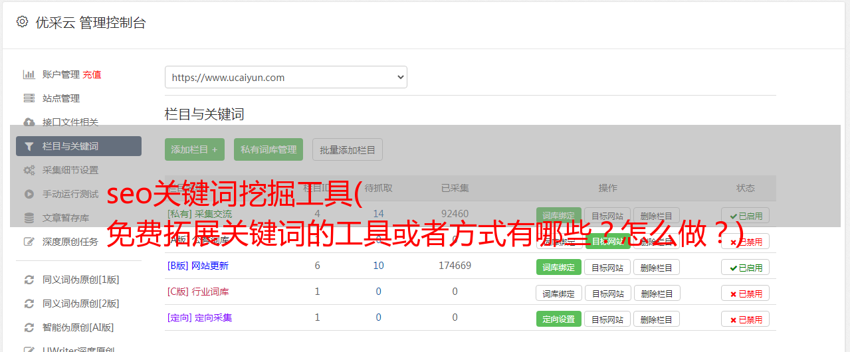Open the [B版] 网站更新 column link
The image size is (850, 352).
(x=198, y=266)
